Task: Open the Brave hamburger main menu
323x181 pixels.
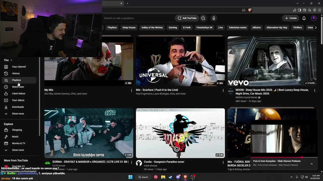Action: click(x=319, y=10)
